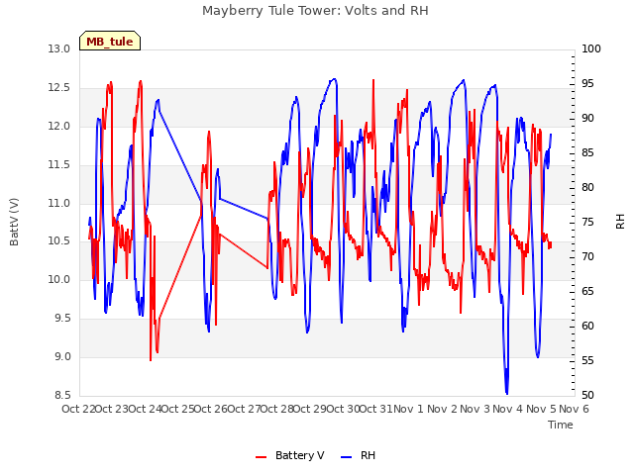Click the Nov 4 date label
634x475 pixels.
508,409
